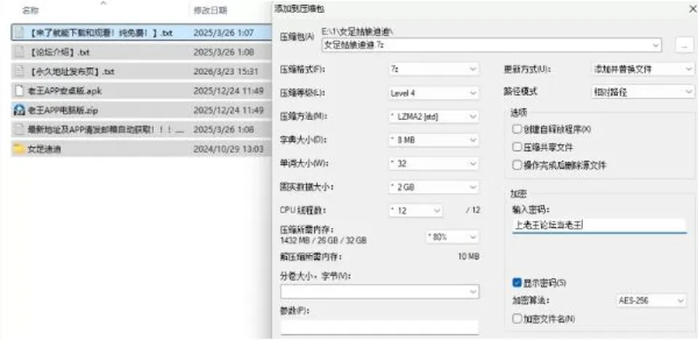Select the file 【永久地址发布页】.txt

point(71,71)
